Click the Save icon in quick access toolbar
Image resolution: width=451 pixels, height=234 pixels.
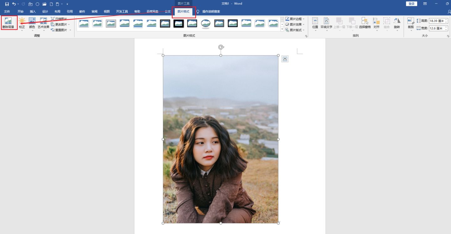pos(7,4)
